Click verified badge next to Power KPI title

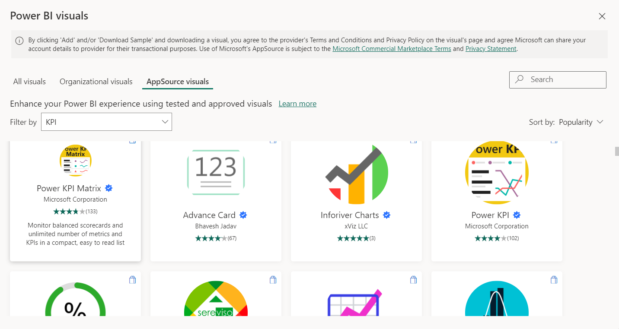tap(517, 215)
